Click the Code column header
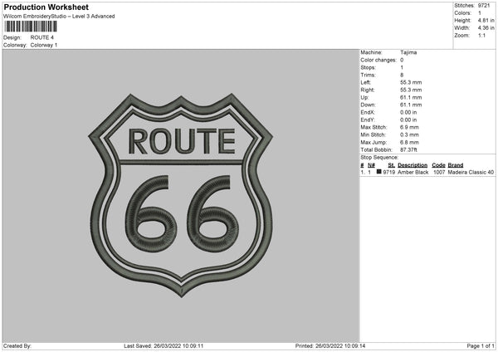 tap(438, 165)
